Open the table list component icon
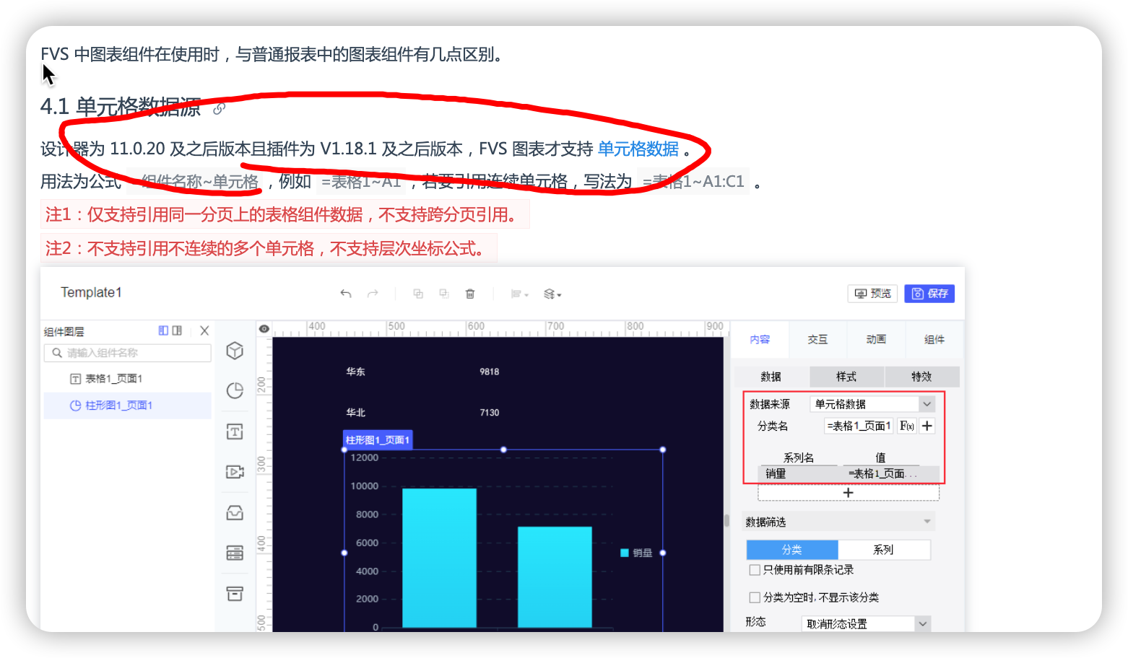The image size is (1128, 658). 235,553
